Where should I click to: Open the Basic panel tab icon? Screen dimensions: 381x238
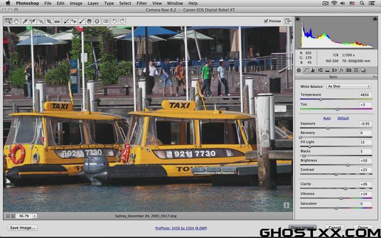[x=299, y=70]
